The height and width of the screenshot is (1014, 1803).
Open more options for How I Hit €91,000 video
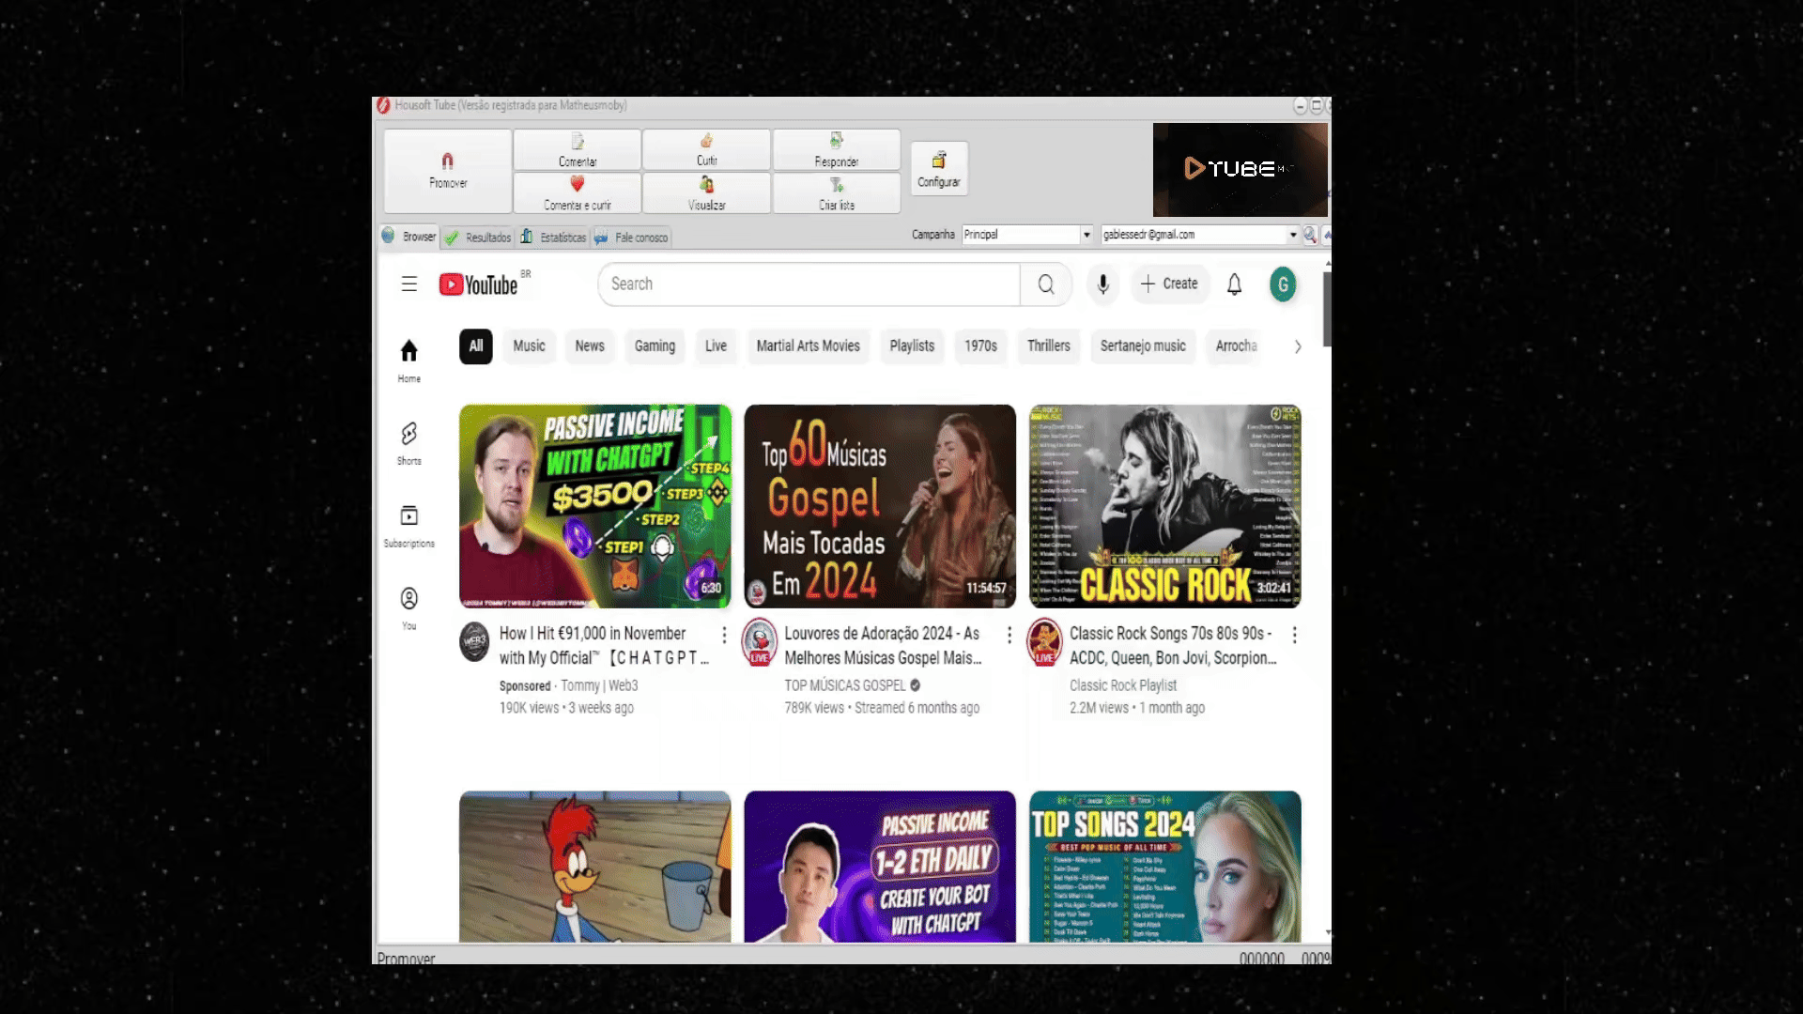pos(724,636)
